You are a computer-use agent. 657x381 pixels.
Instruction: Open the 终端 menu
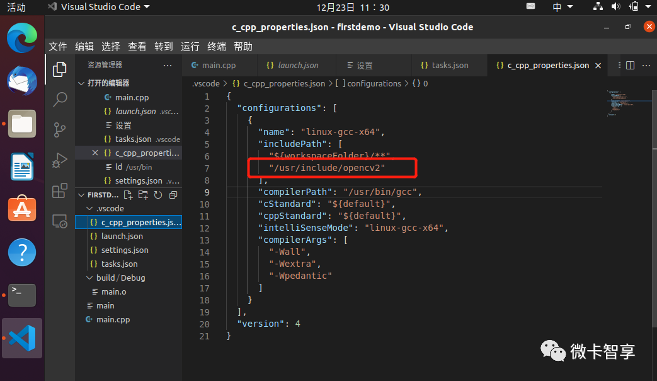coord(217,46)
